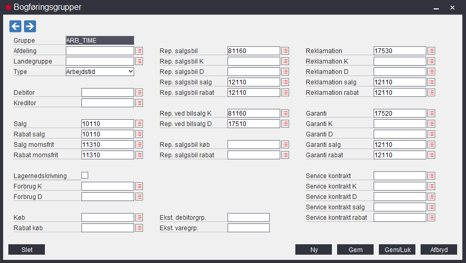Open lookup list for Garanti salg
The height and width of the screenshot is (263, 466).
pyautogui.click(x=432, y=145)
